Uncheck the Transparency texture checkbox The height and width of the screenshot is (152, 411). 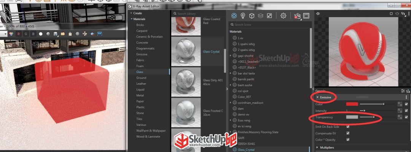(406, 117)
